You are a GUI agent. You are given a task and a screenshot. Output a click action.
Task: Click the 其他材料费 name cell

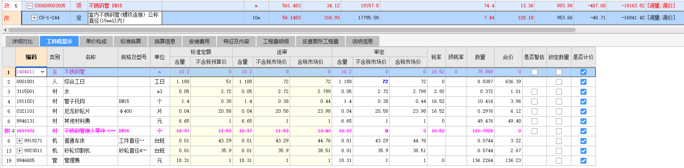(x=90, y=121)
